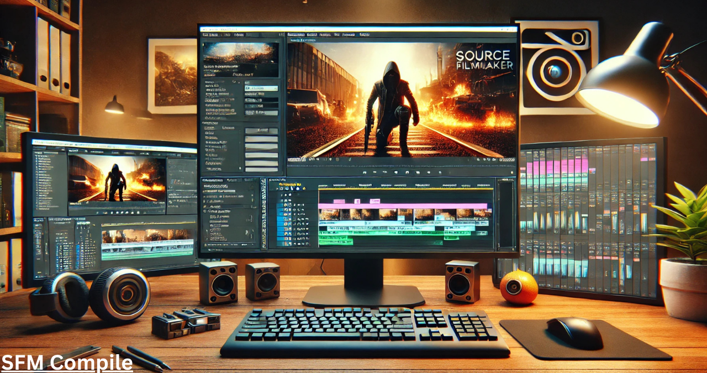Open the highlighted light dropdown in properties panel
The height and width of the screenshot is (373, 707).
pyautogui.click(x=261, y=88)
